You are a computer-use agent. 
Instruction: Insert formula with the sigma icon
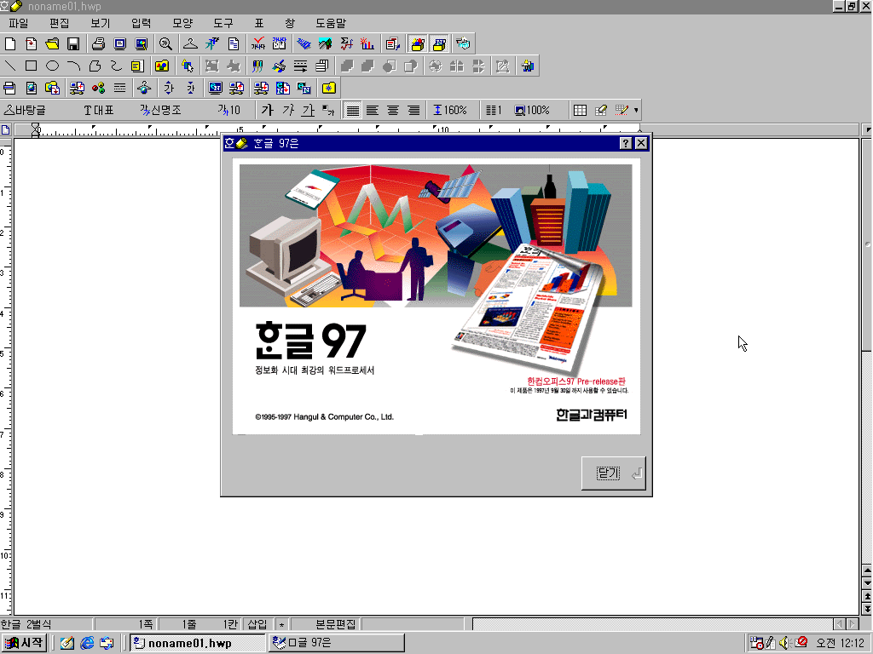[346, 44]
